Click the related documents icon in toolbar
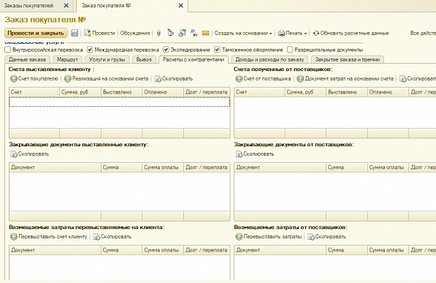Viewport: 436px width, 283px height. coord(182,33)
